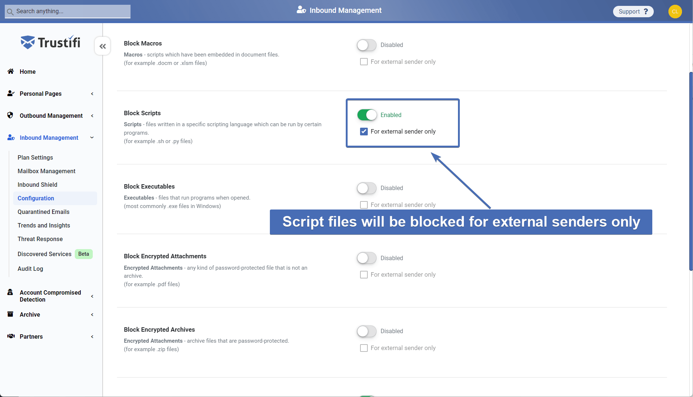Disable the Block Scripts toggle
Screen dimensions: 693x397
pos(367,115)
